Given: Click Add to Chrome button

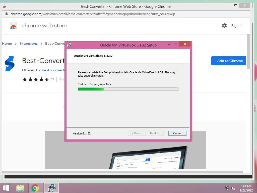Looking at the screenshot, I should (x=228, y=61).
